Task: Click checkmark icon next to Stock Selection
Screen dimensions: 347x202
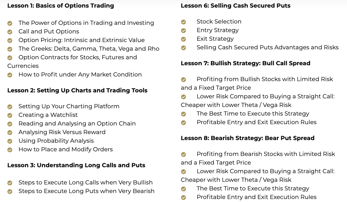Action: click(x=183, y=22)
